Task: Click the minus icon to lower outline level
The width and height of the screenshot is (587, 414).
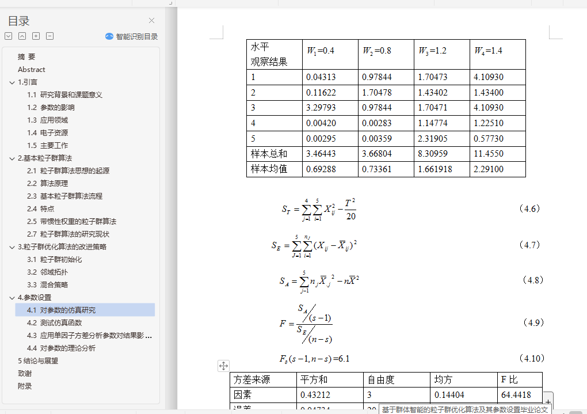Action: coord(50,36)
